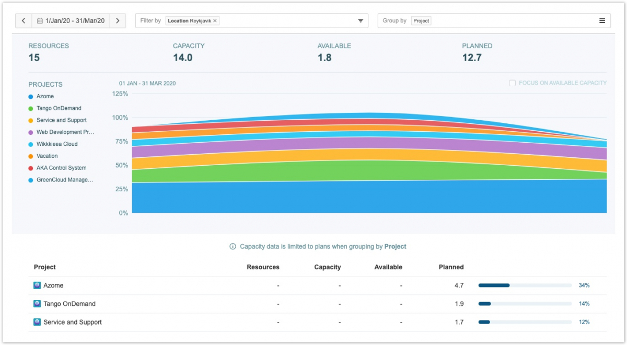Viewport: 627px width, 345px height.
Task: Remove the Location Reykjavik filter chip
Action: [215, 21]
